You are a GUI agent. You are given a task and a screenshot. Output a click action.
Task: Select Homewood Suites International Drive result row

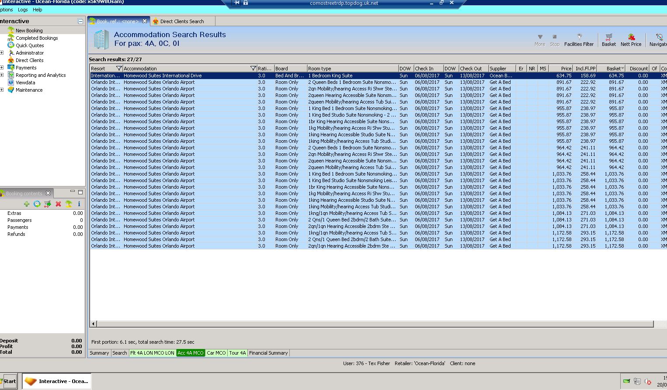tap(378, 76)
